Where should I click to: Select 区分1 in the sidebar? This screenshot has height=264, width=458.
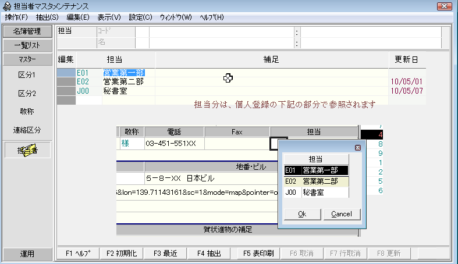(27, 75)
